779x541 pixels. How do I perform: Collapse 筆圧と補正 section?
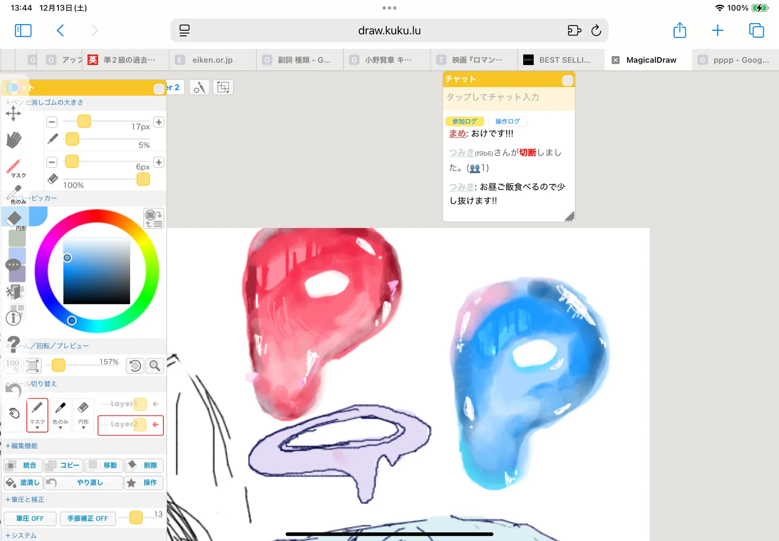tap(25, 499)
